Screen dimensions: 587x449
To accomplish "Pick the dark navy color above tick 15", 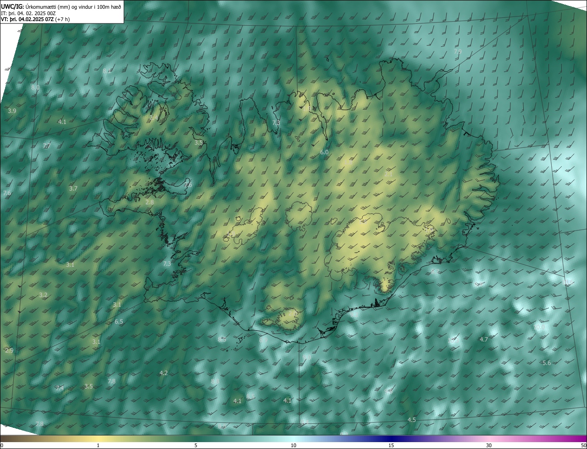I will coord(391,438).
